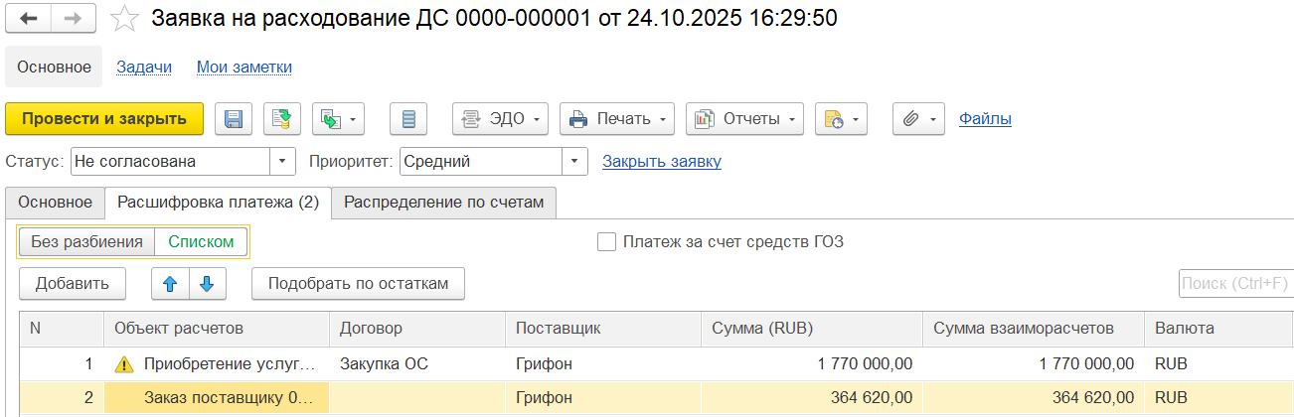Click the back navigation arrow

tap(28, 19)
